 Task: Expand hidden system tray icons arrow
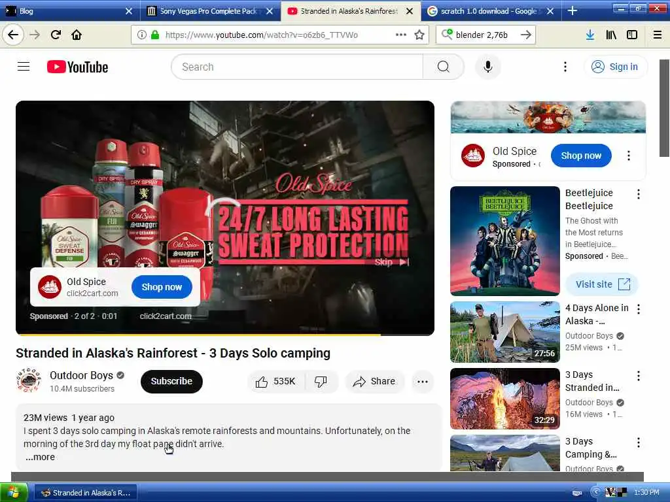595,492
